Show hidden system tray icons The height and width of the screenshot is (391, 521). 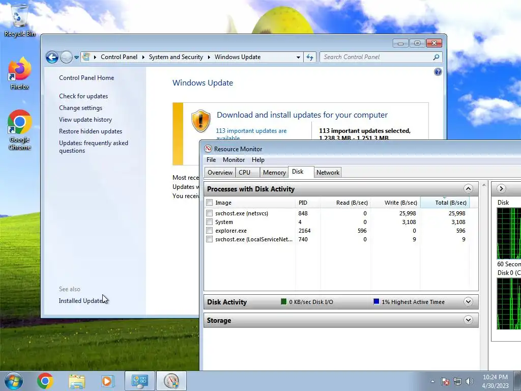[x=432, y=381]
